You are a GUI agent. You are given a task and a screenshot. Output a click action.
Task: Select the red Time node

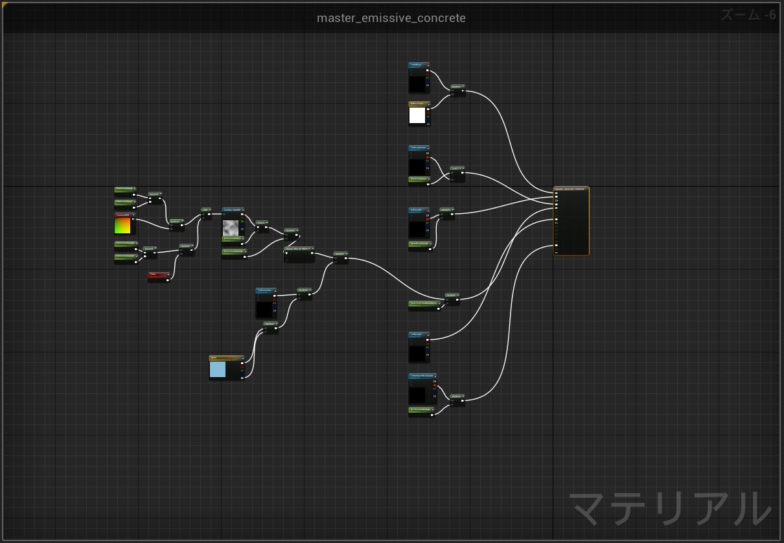point(159,277)
